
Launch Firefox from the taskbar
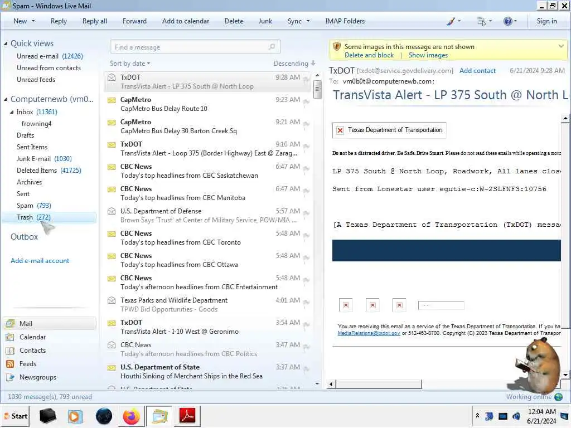[x=131, y=416]
